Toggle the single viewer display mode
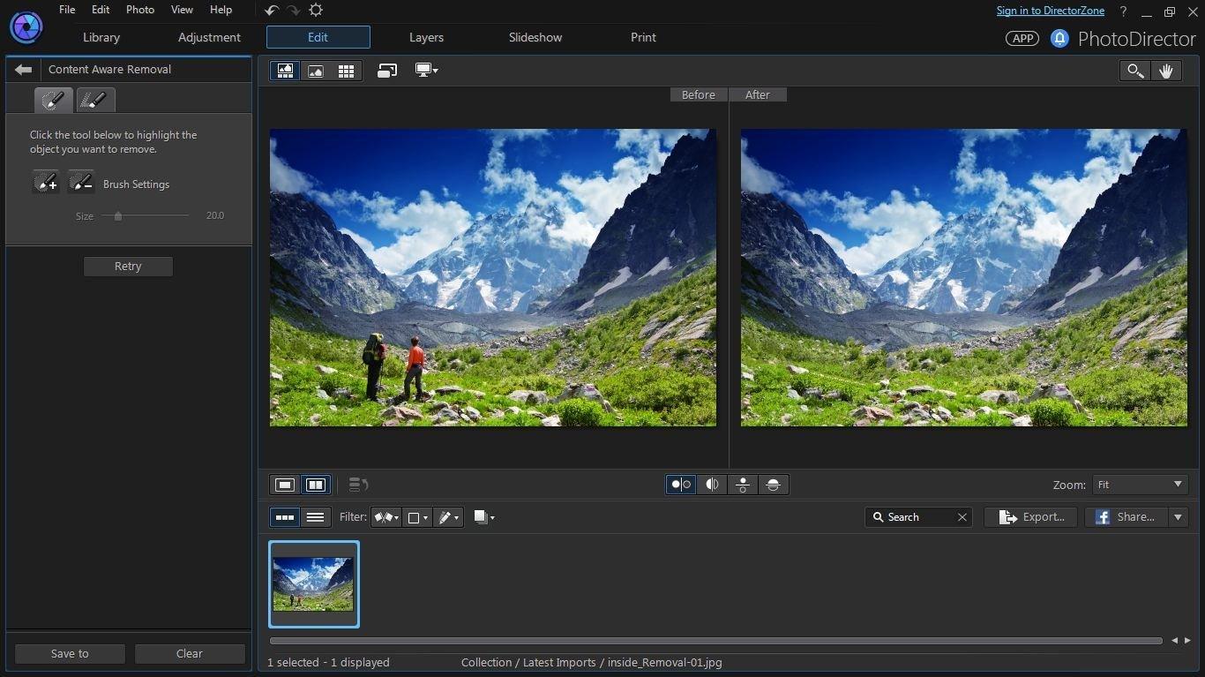Screen dimensions: 1205x677 [x=284, y=484]
